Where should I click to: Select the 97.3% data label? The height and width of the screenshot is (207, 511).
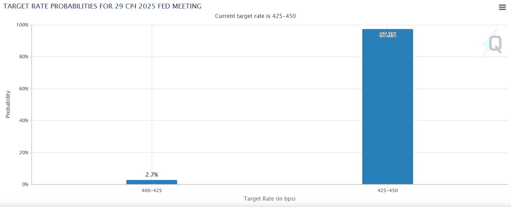click(x=387, y=34)
